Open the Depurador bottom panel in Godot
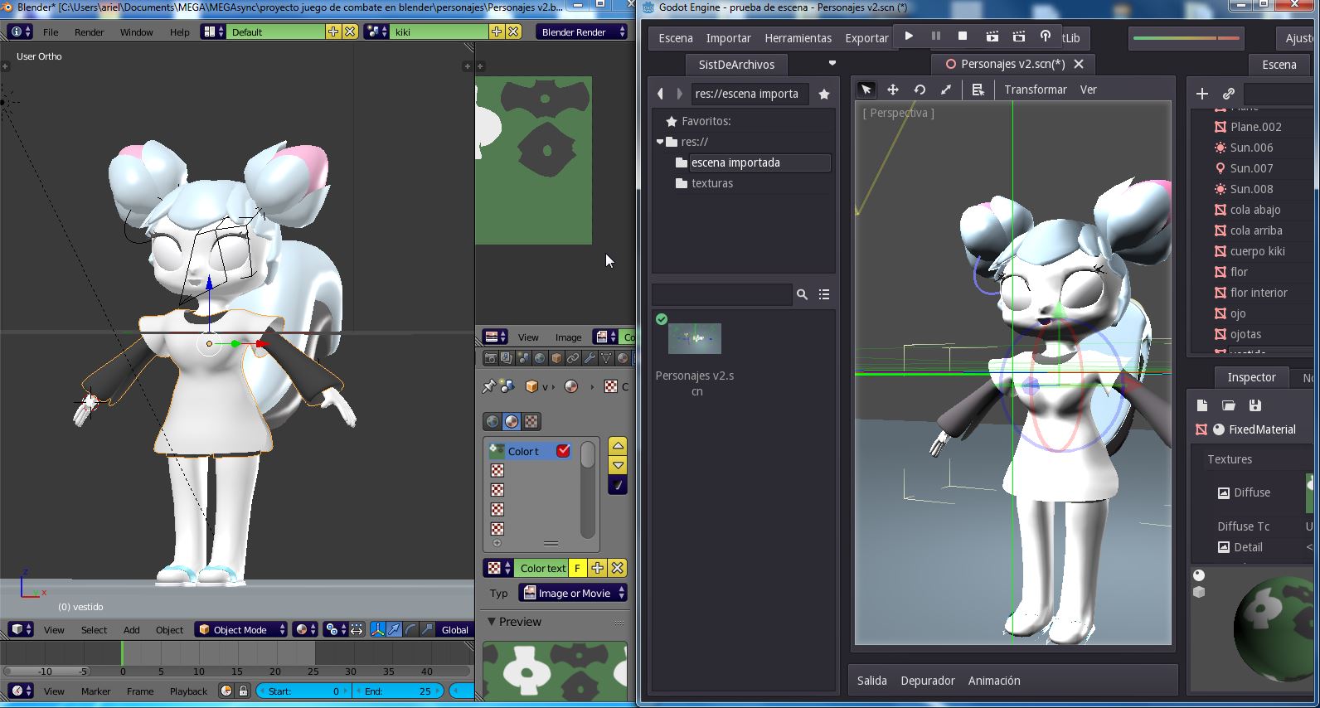Viewport: 1320px width, 708px height. [928, 681]
